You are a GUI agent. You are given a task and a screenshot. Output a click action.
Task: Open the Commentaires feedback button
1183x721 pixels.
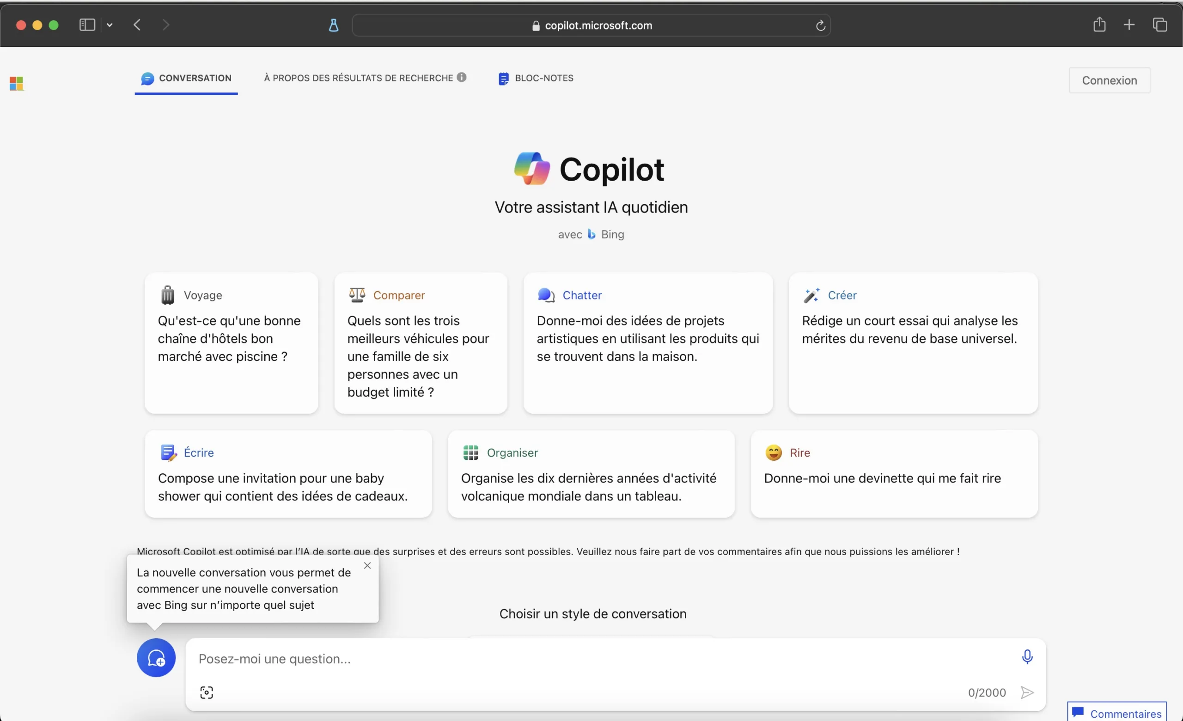pos(1117,713)
